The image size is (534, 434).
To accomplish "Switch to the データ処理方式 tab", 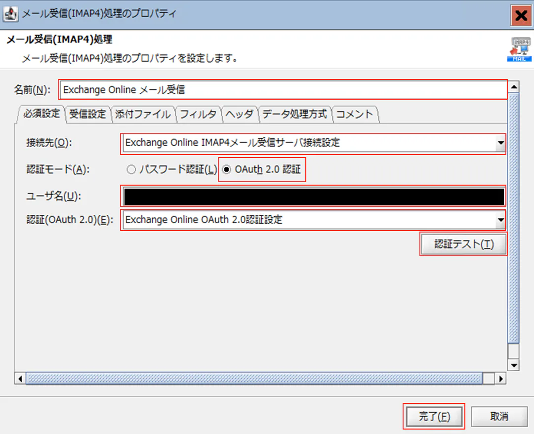I will click(x=295, y=114).
